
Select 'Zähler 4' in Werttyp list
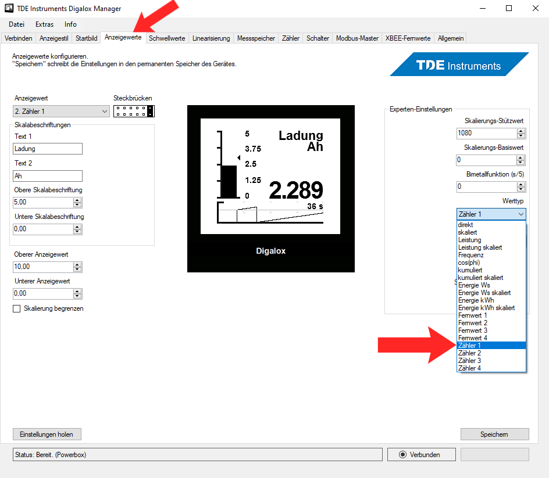click(491, 368)
